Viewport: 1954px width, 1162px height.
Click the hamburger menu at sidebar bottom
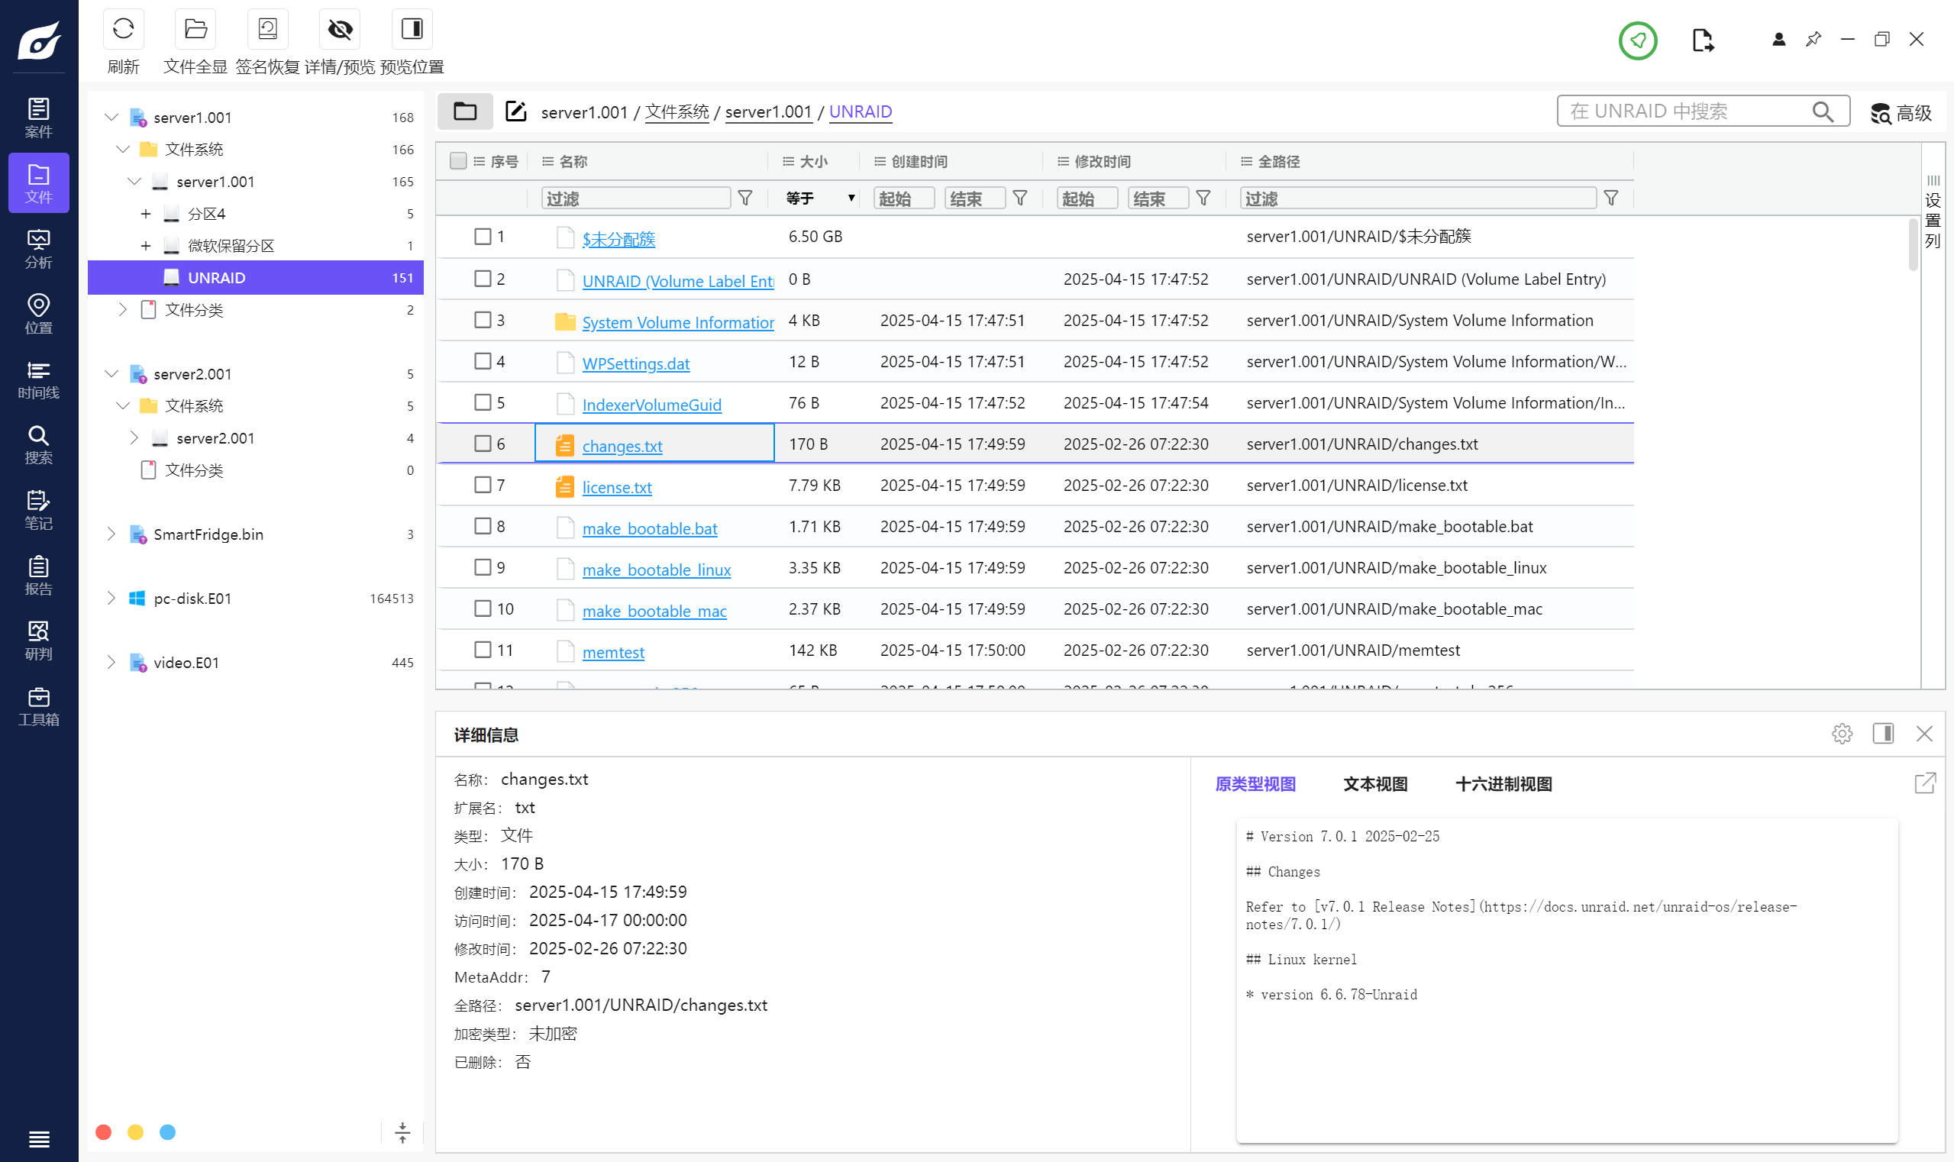[38, 1138]
